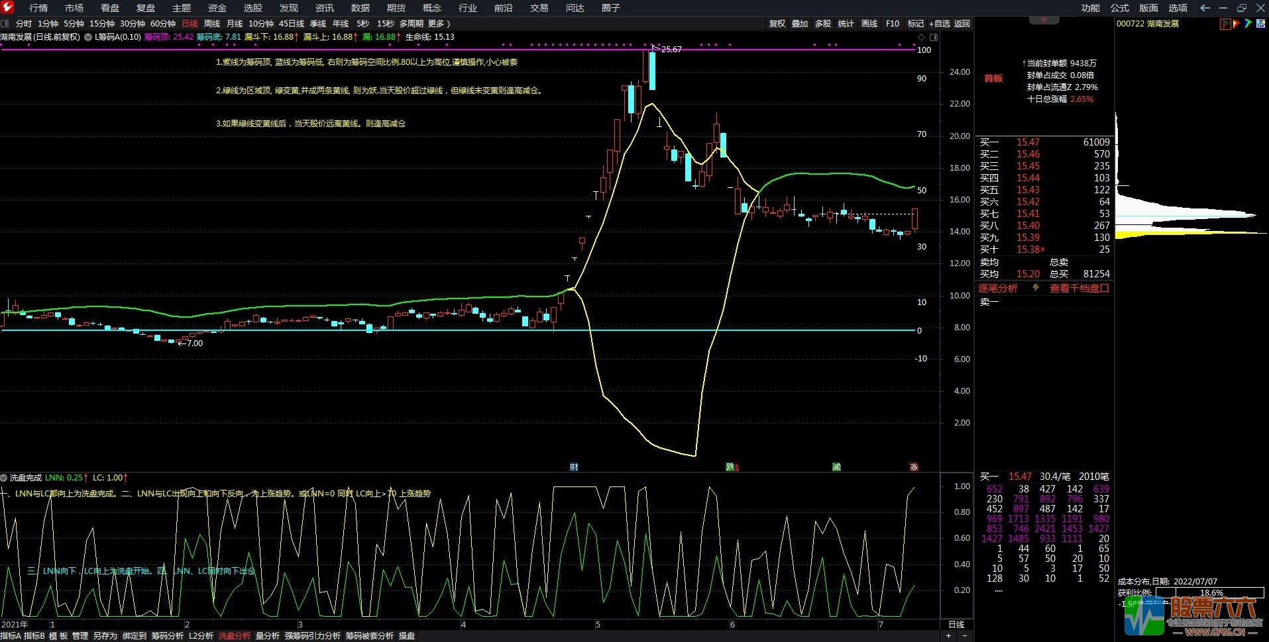Image resolution: width=1269 pixels, height=642 pixels.
Task: Click the 多股 toolbar button
Action: 823,23
